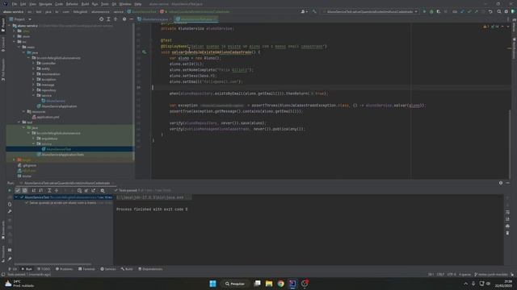Click the Debug bug icon in toolbar
This screenshot has width=517, height=290.
(x=431, y=11)
